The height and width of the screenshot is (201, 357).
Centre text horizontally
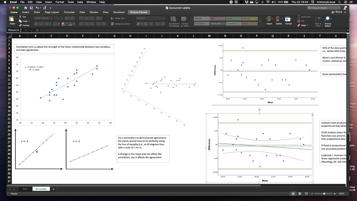(87, 24)
